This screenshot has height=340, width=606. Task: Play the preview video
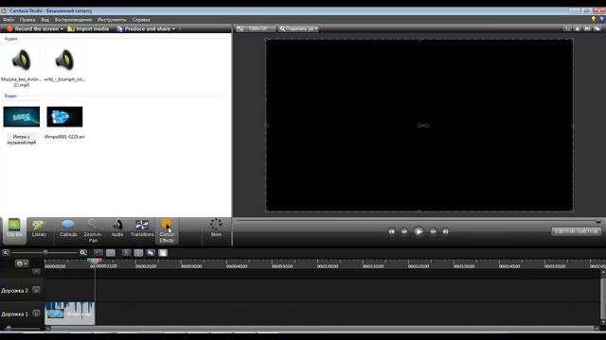pos(419,231)
